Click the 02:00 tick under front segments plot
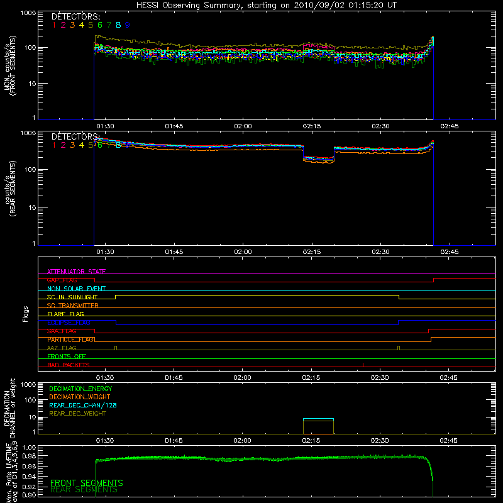This screenshot has width=503, height=503. tap(243, 126)
